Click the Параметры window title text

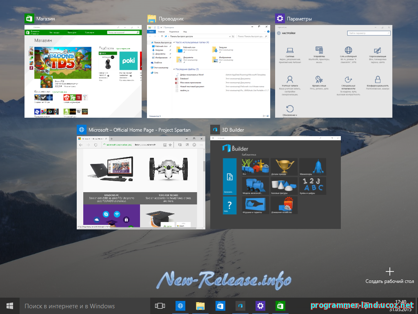299,19
